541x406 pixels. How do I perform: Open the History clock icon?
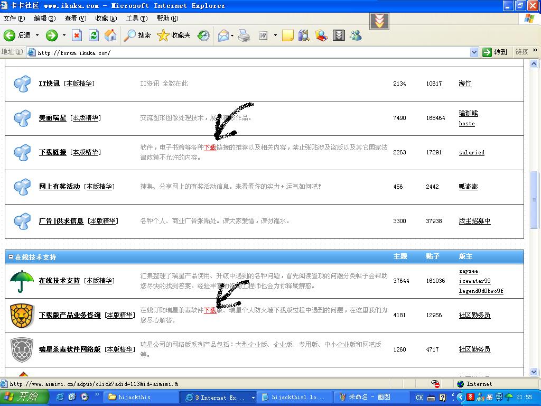[203, 35]
